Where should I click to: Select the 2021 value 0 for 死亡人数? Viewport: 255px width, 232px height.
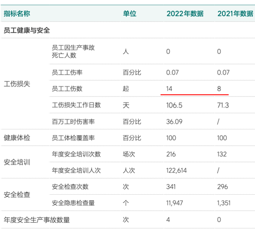click(219, 51)
